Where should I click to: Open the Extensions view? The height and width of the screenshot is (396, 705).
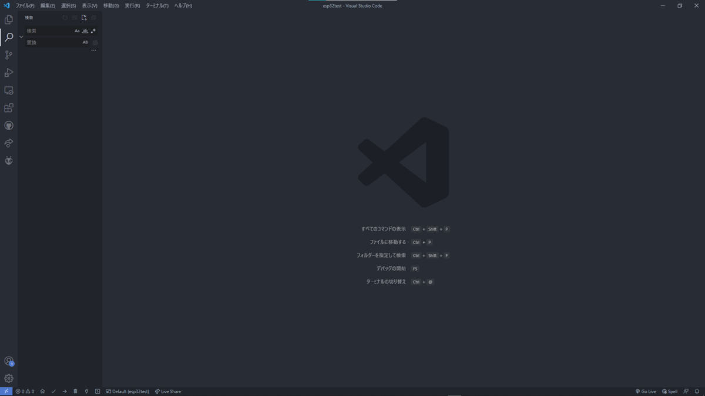point(9,108)
